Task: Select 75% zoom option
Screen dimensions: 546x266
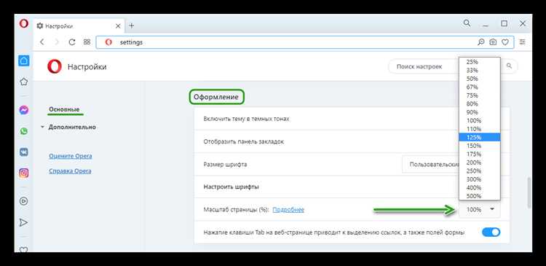Action: [480, 95]
